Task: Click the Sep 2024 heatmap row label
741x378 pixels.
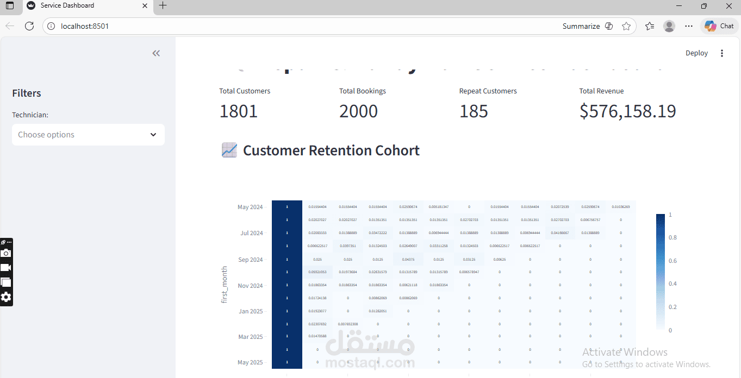Action: pyautogui.click(x=251, y=260)
